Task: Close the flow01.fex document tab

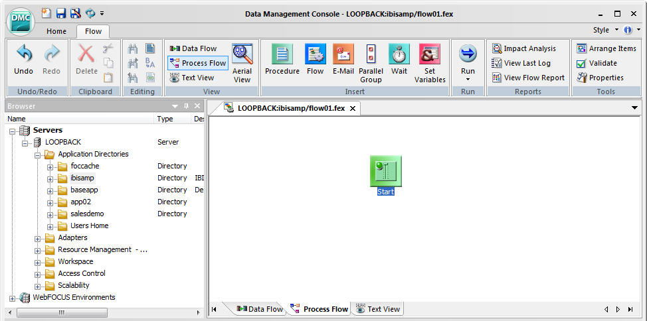Action: click(352, 109)
